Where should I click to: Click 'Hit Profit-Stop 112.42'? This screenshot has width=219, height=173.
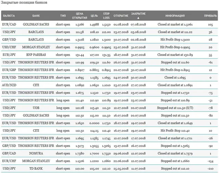[175, 131]
